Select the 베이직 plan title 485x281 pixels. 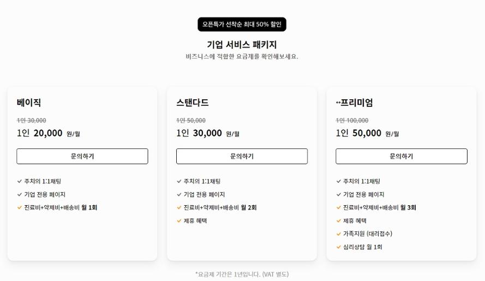[x=29, y=103]
